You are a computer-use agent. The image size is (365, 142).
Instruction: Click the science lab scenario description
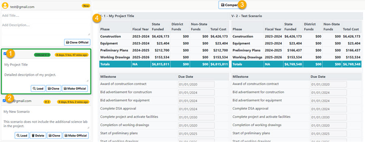coord(45,124)
